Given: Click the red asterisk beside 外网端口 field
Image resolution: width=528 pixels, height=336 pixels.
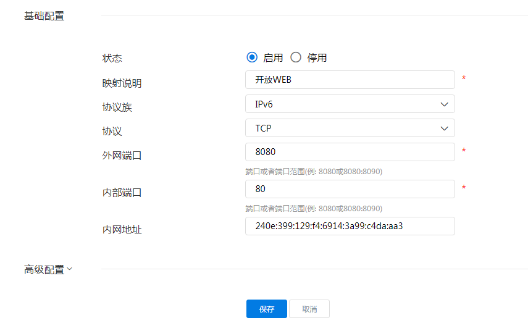Looking at the screenshot, I should pos(464,151).
